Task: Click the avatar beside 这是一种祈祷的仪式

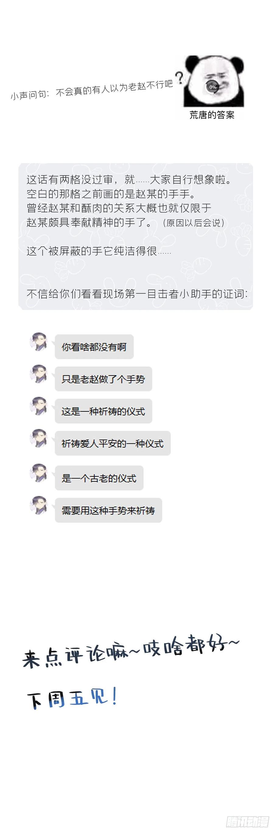Action: (x=39, y=406)
